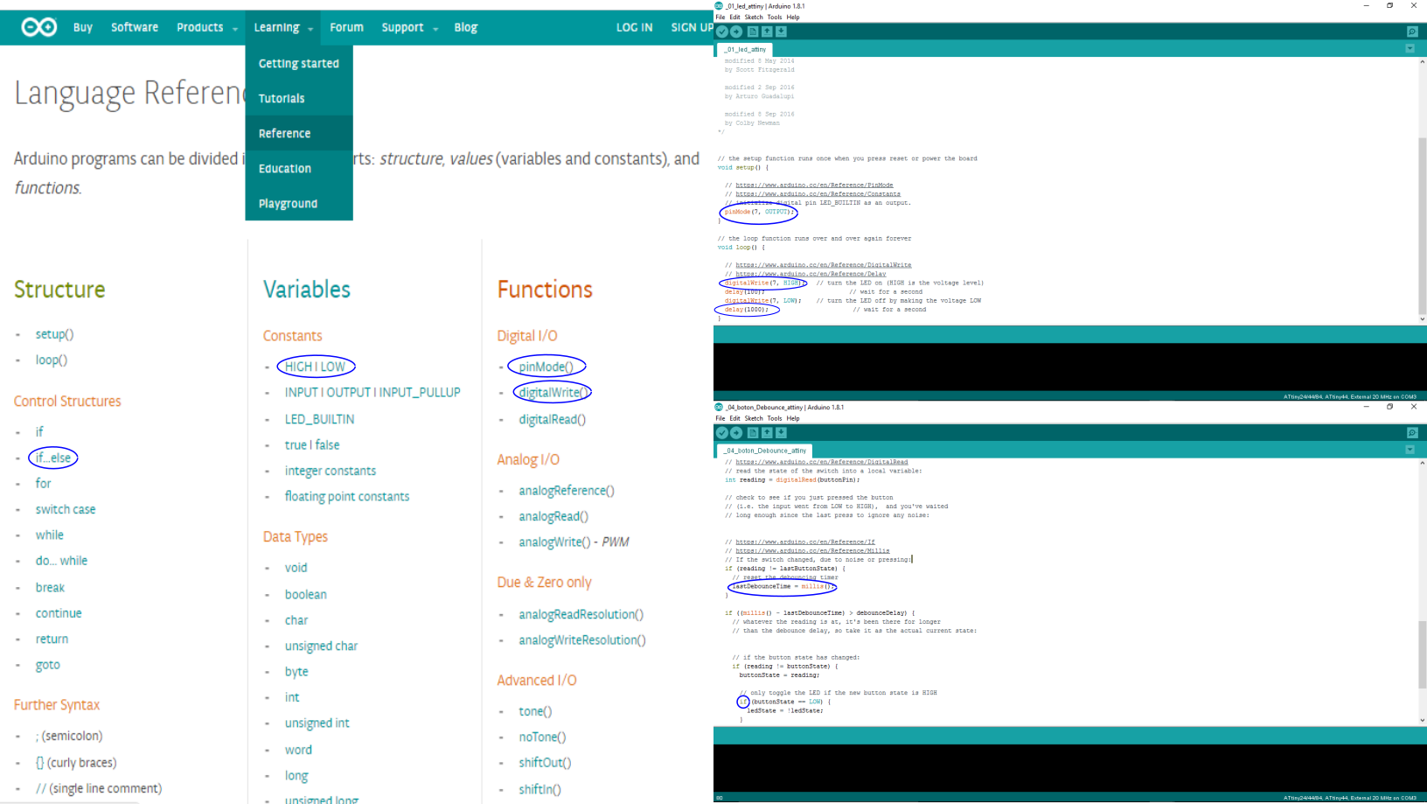Open the Reference/PinMode URL in _01_led_attiny code
1427x804 pixels.
pyautogui.click(x=814, y=185)
